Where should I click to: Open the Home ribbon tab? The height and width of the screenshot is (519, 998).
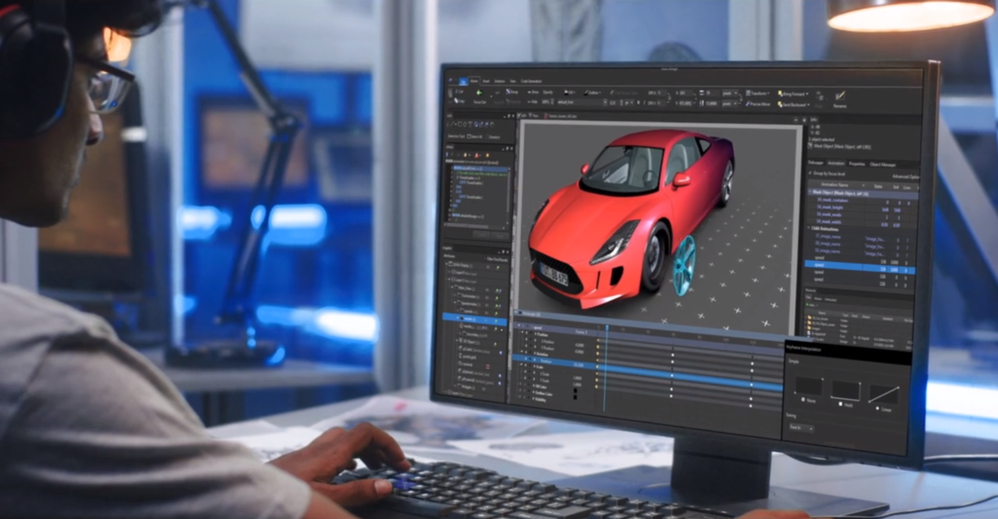pyautogui.click(x=474, y=81)
